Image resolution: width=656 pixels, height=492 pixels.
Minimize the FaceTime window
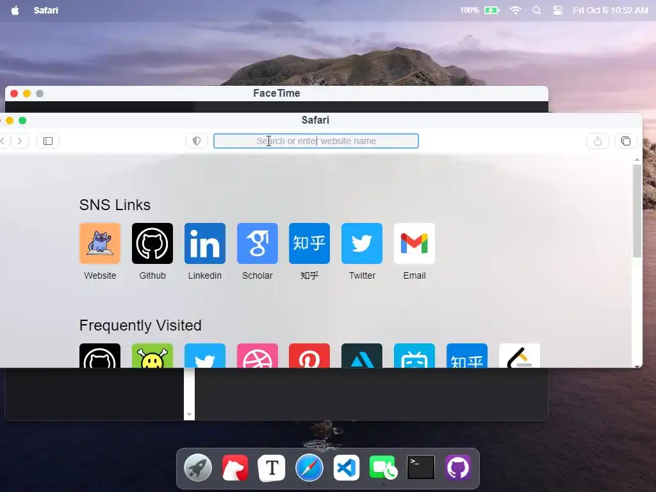pyautogui.click(x=27, y=94)
